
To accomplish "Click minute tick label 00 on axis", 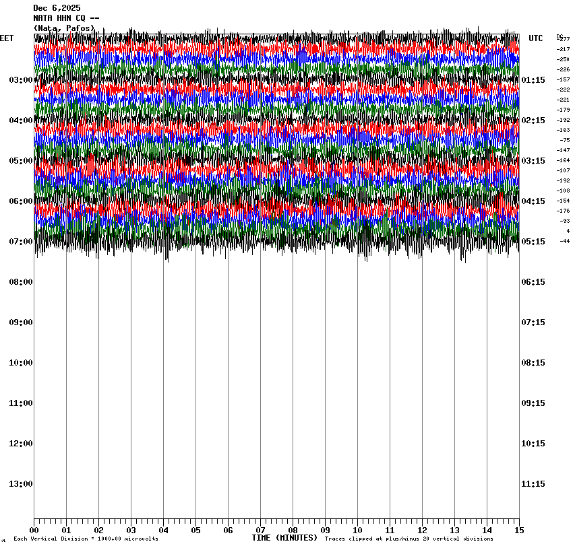I will [x=34, y=530].
